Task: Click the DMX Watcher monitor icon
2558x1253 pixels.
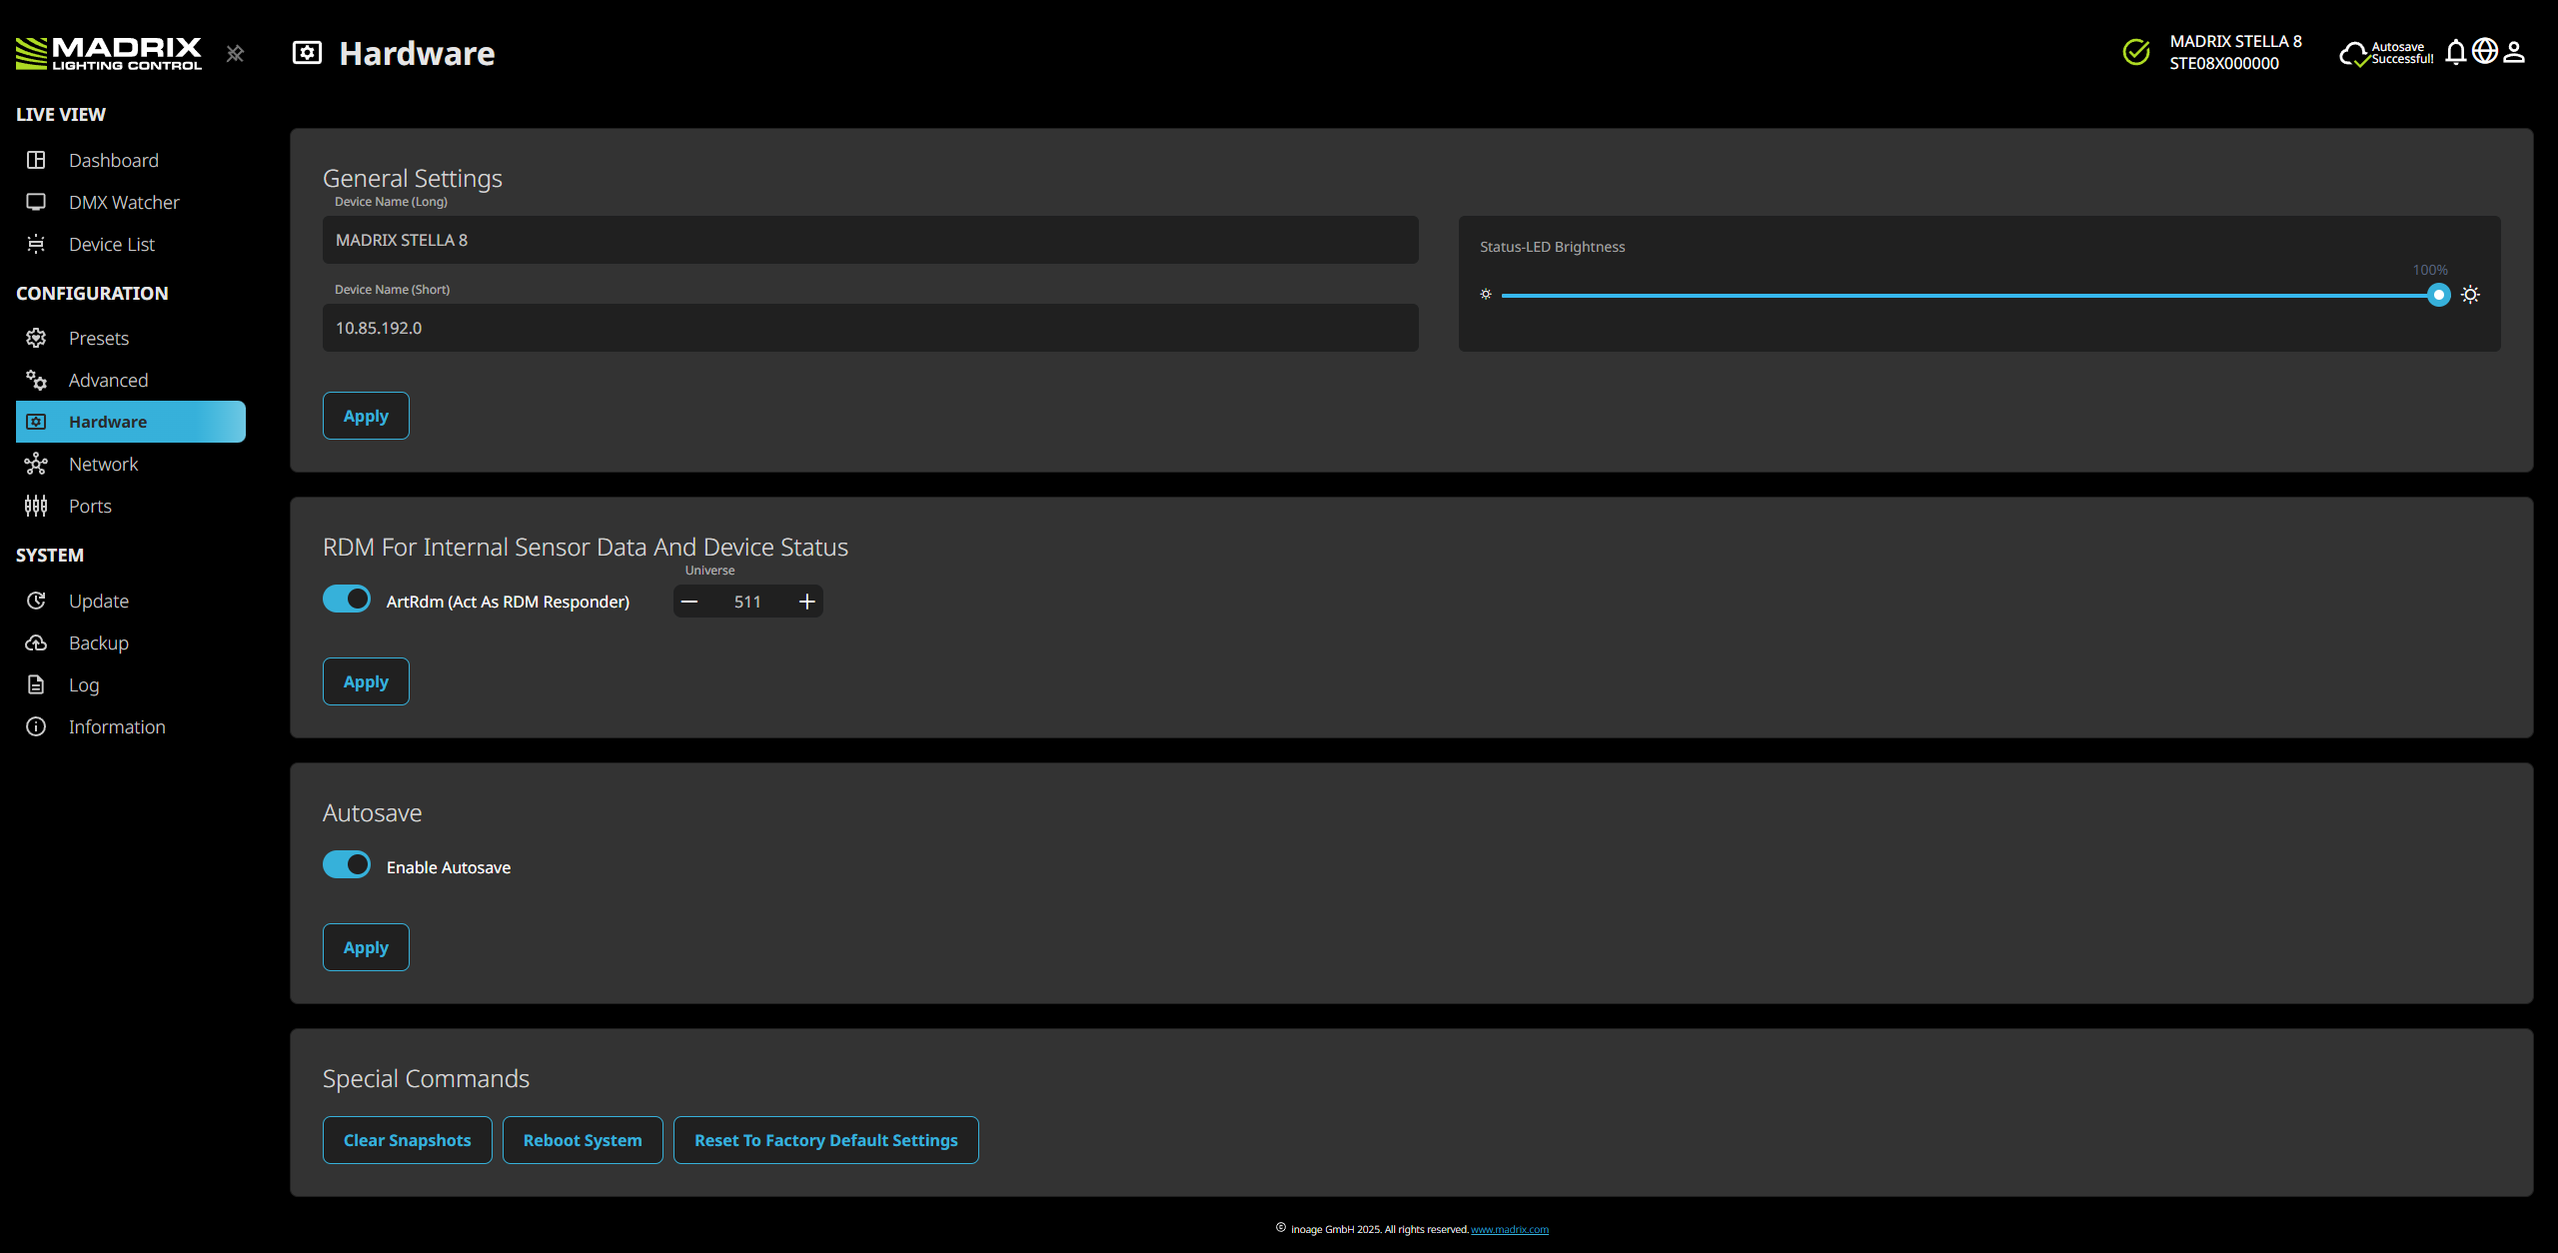Action: pyautogui.click(x=36, y=202)
